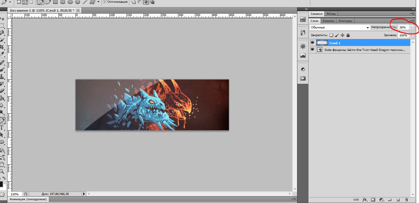Pick the Ellipse shape in options bar
This screenshot has height=203, width=419.
(70, 2)
